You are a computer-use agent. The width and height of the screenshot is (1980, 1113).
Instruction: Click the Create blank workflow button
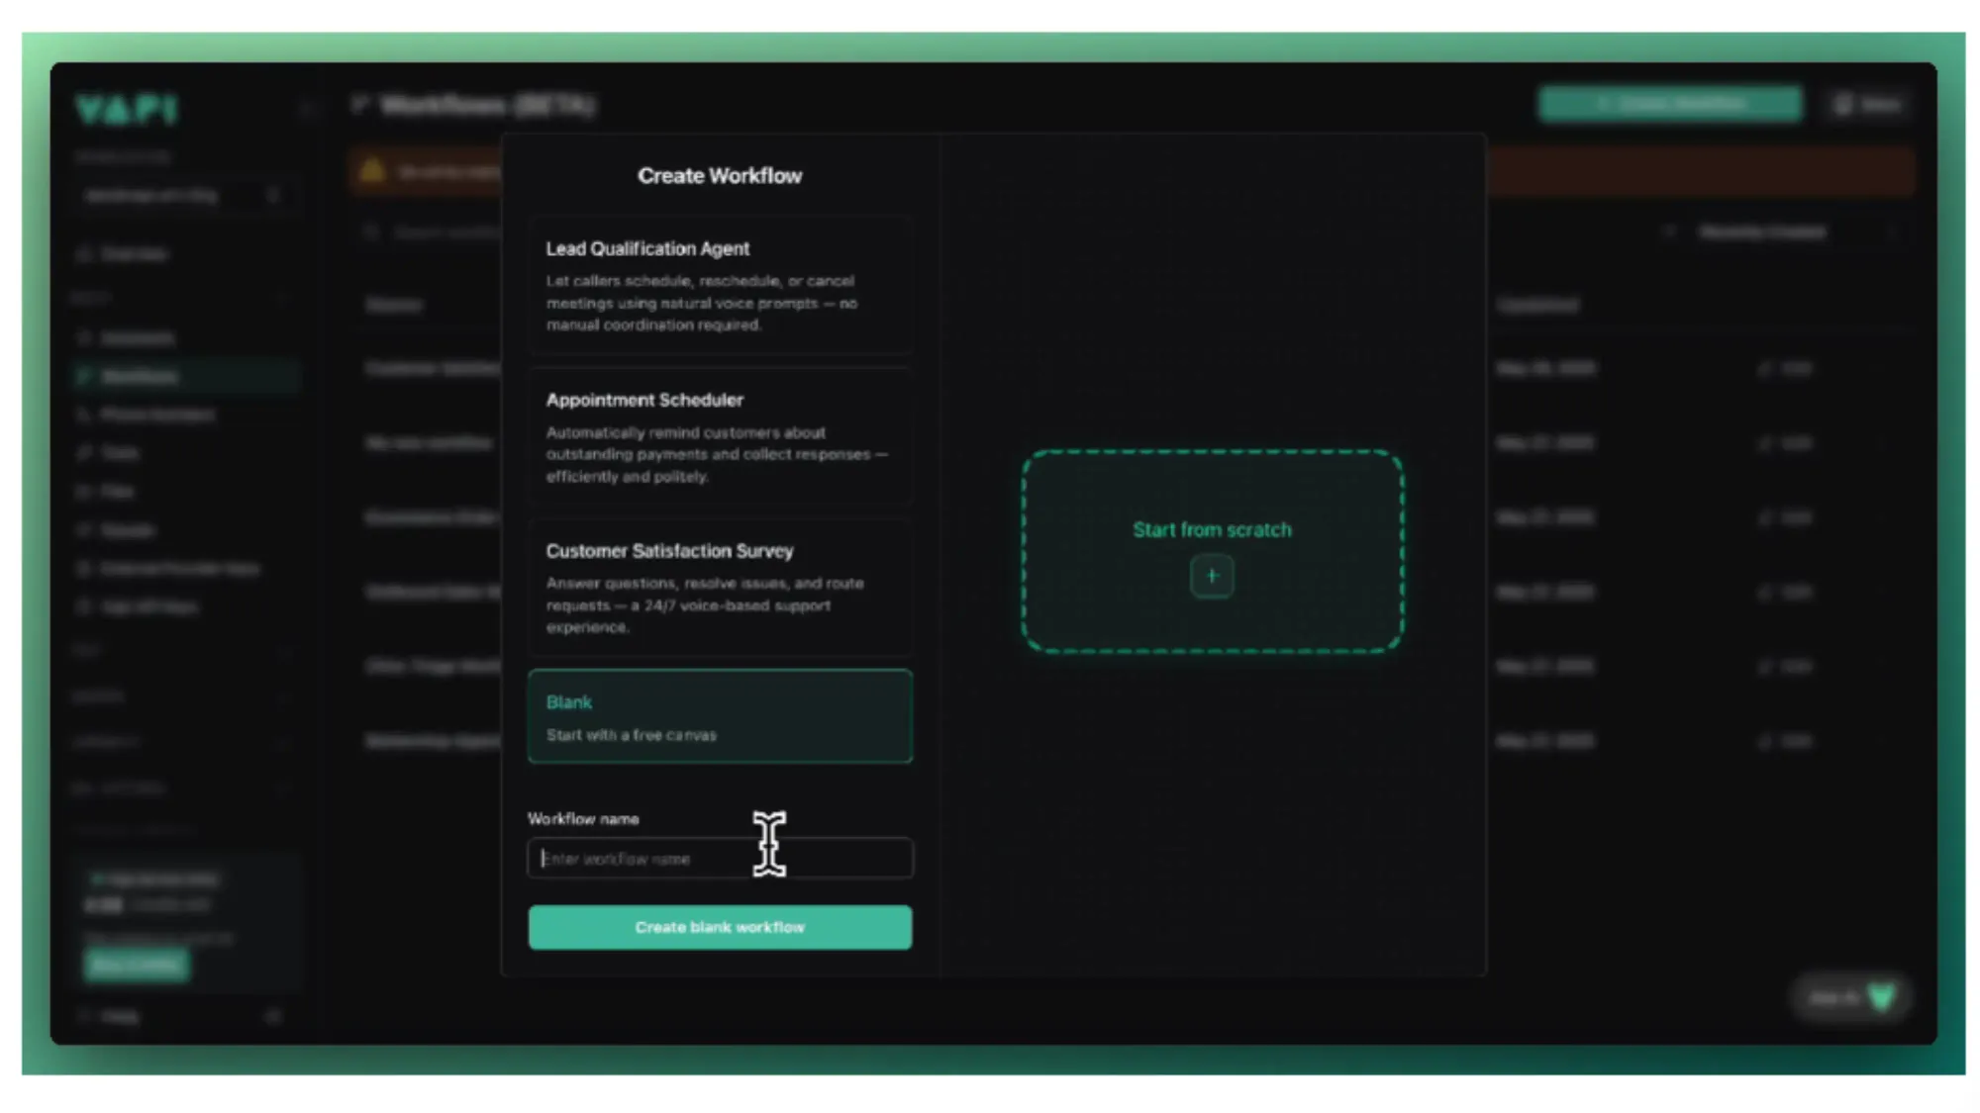tap(720, 927)
